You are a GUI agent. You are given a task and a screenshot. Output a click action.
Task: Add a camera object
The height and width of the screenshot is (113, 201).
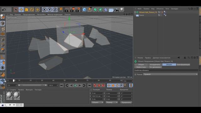pos(117,10)
